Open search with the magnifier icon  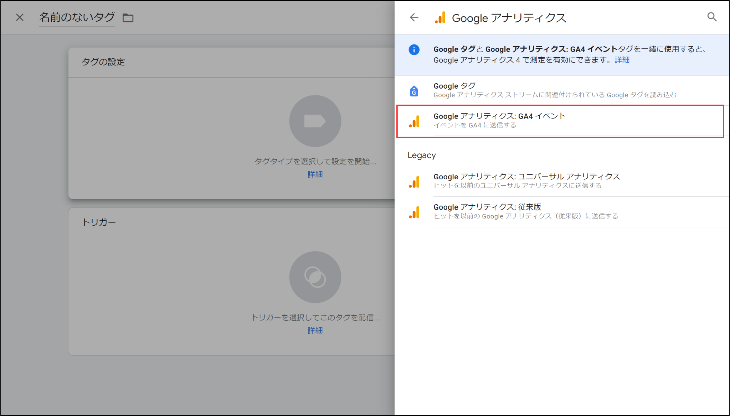click(x=712, y=17)
